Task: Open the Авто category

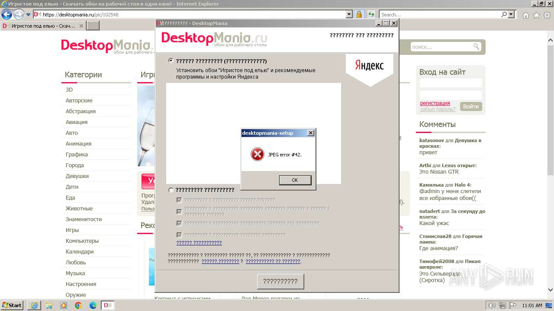Action: [72, 133]
